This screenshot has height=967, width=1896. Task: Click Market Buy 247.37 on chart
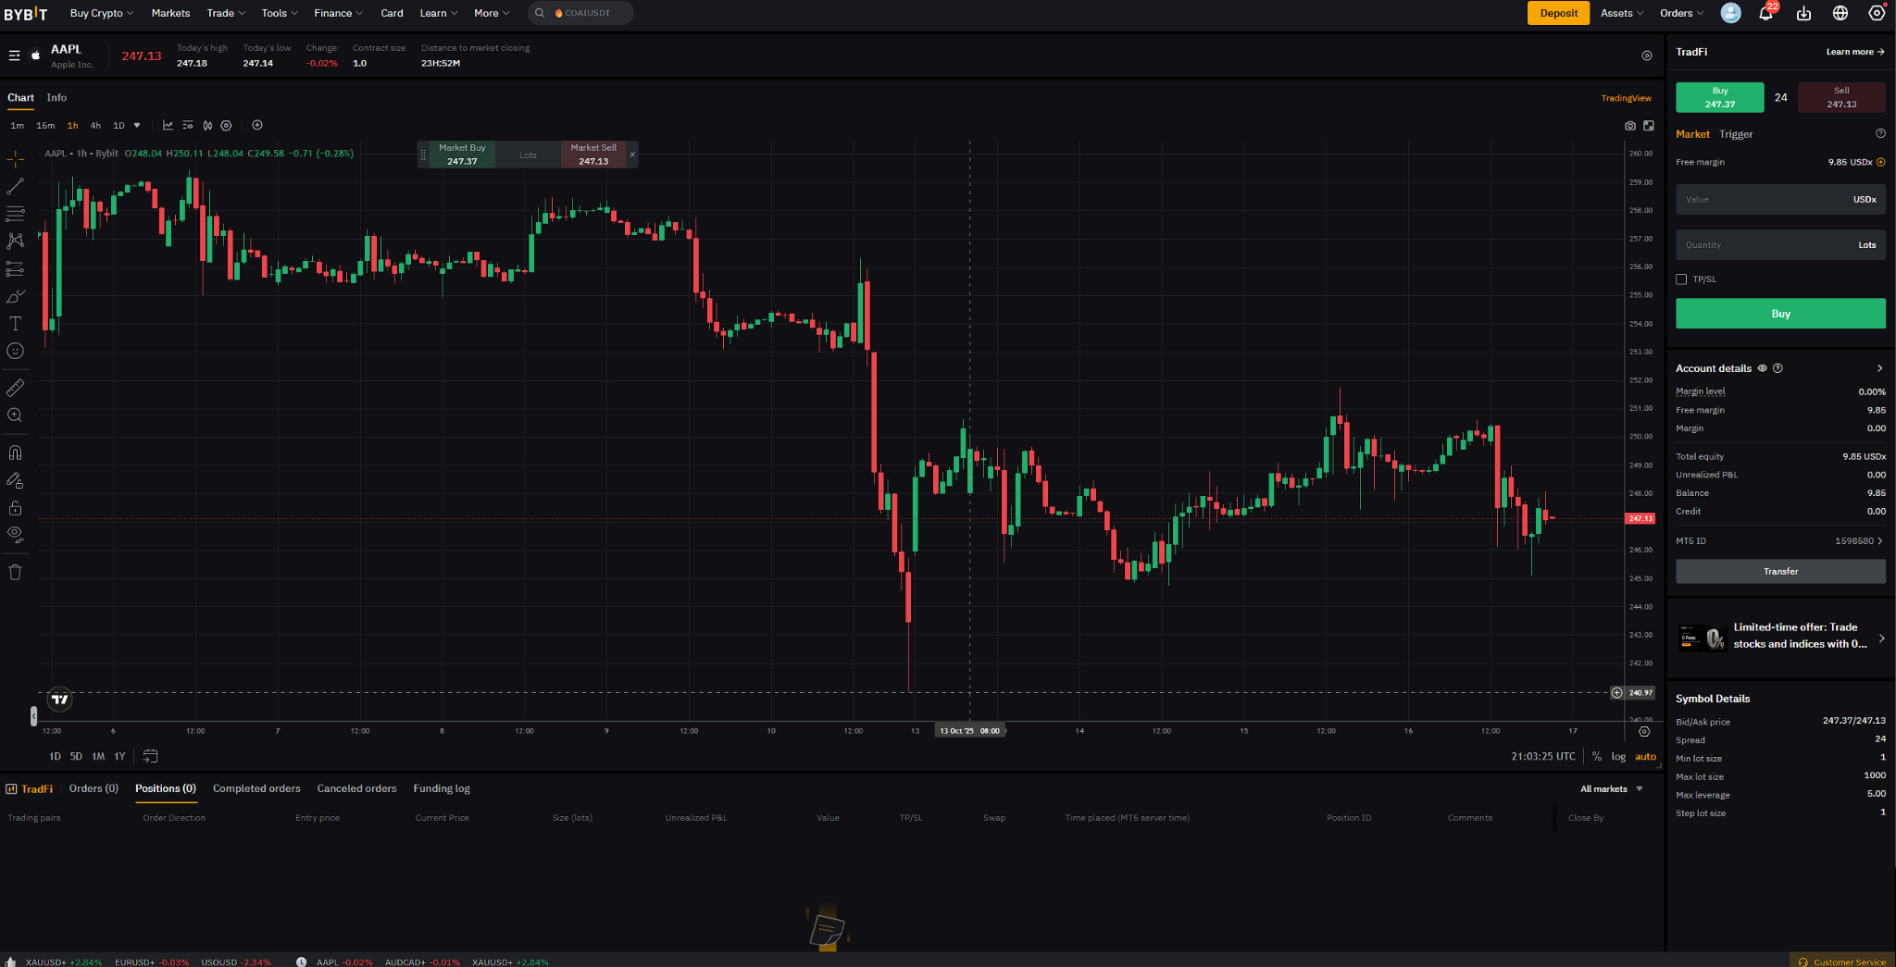462,155
